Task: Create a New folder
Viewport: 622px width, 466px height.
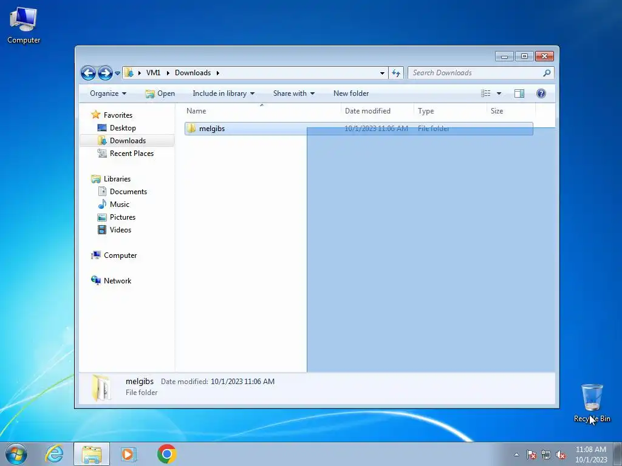Action: tap(351, 93)
